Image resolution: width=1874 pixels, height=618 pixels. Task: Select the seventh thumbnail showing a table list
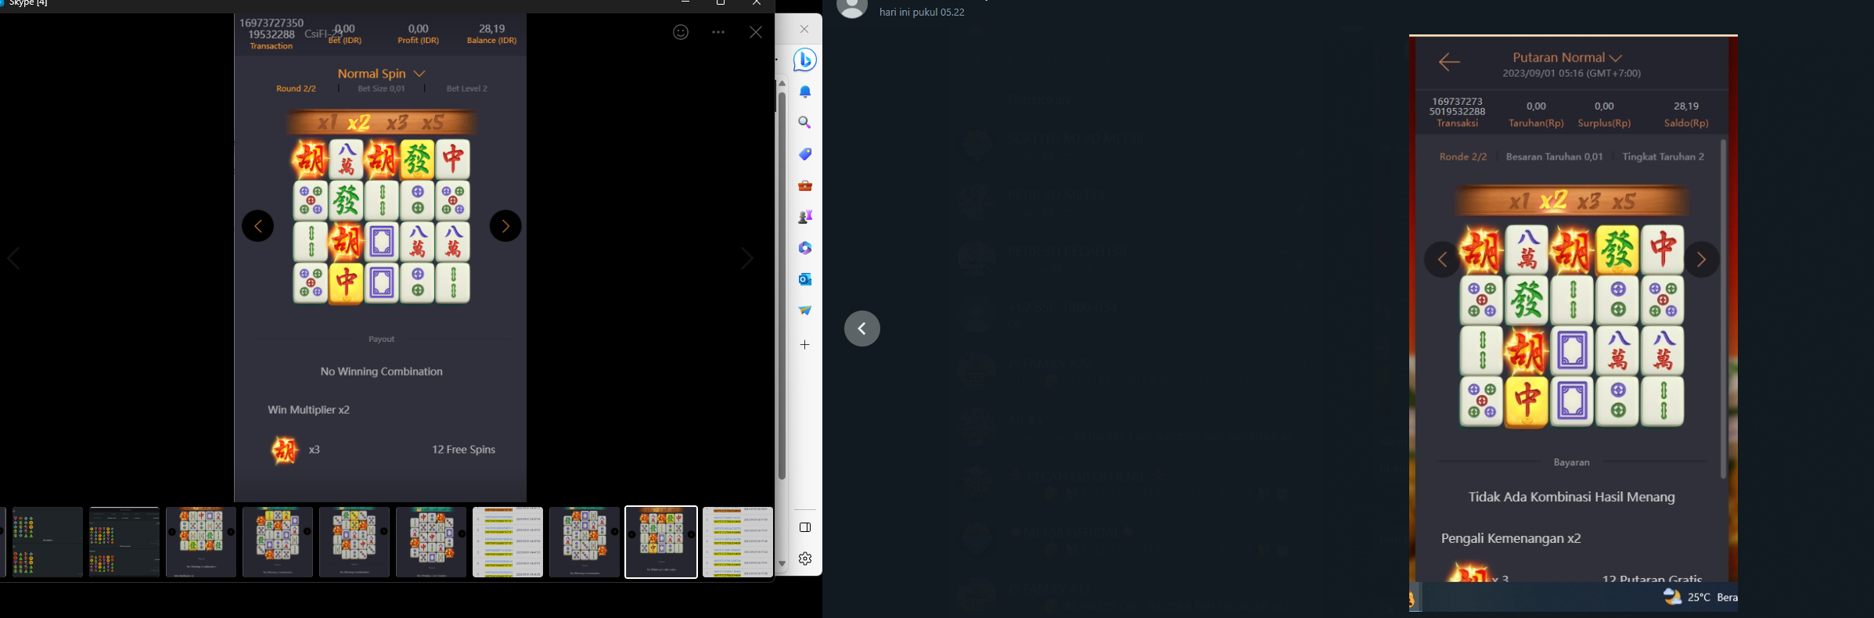[508, 542]
